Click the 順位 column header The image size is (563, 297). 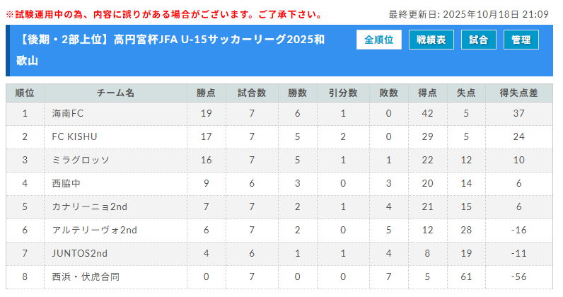(25, 93)
